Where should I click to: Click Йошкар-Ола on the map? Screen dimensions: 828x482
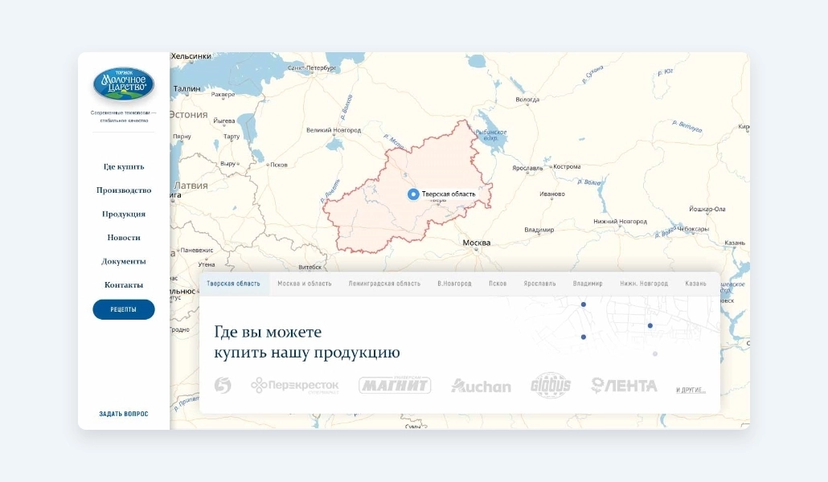click(707, 209)
